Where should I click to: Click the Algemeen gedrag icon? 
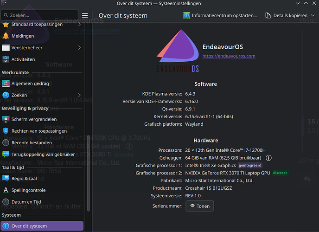6,84
